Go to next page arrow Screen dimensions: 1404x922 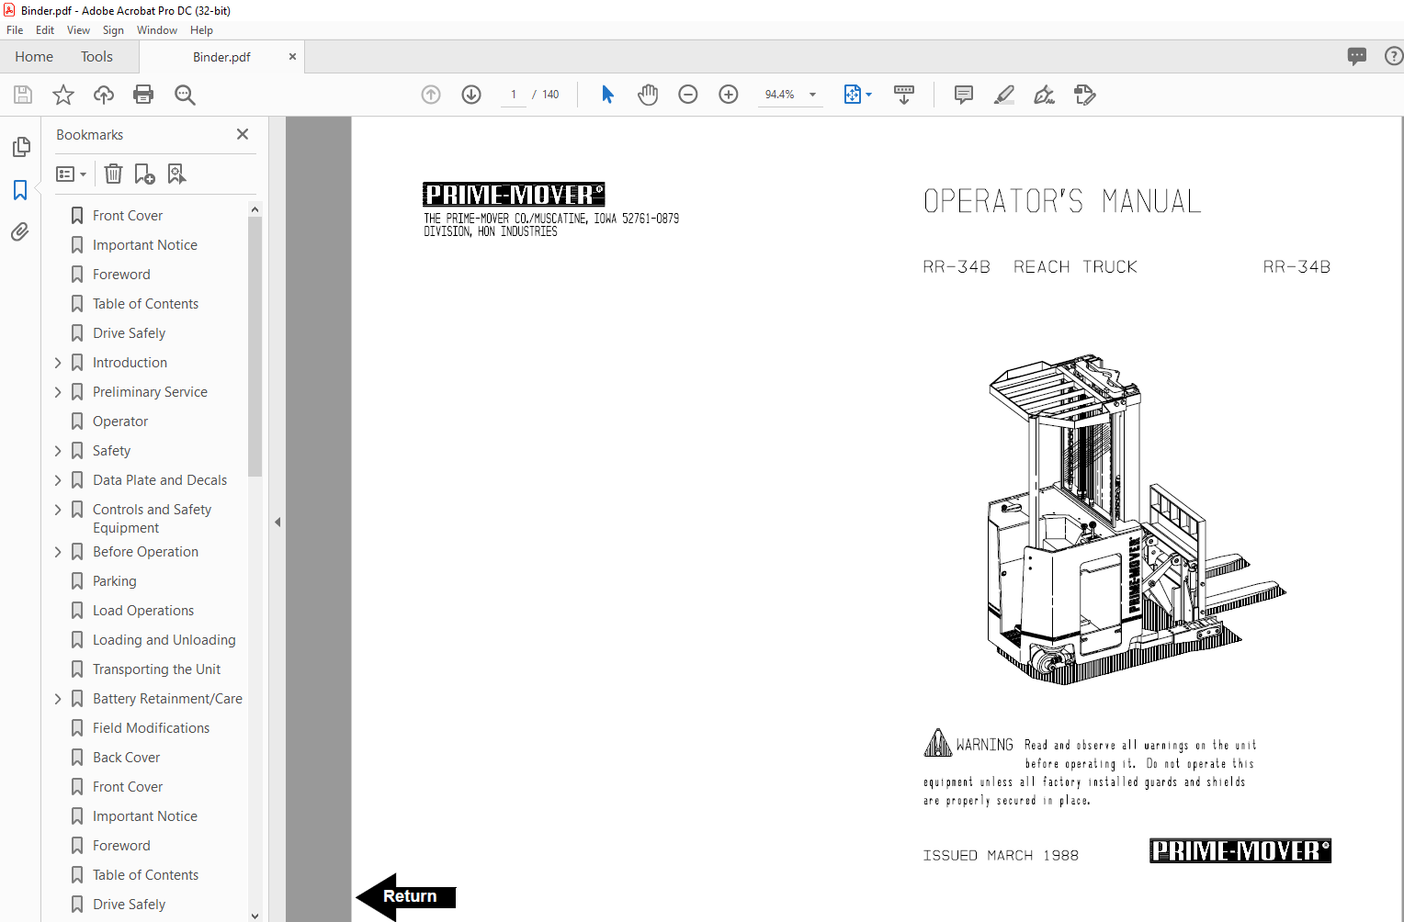coord(471,95)
